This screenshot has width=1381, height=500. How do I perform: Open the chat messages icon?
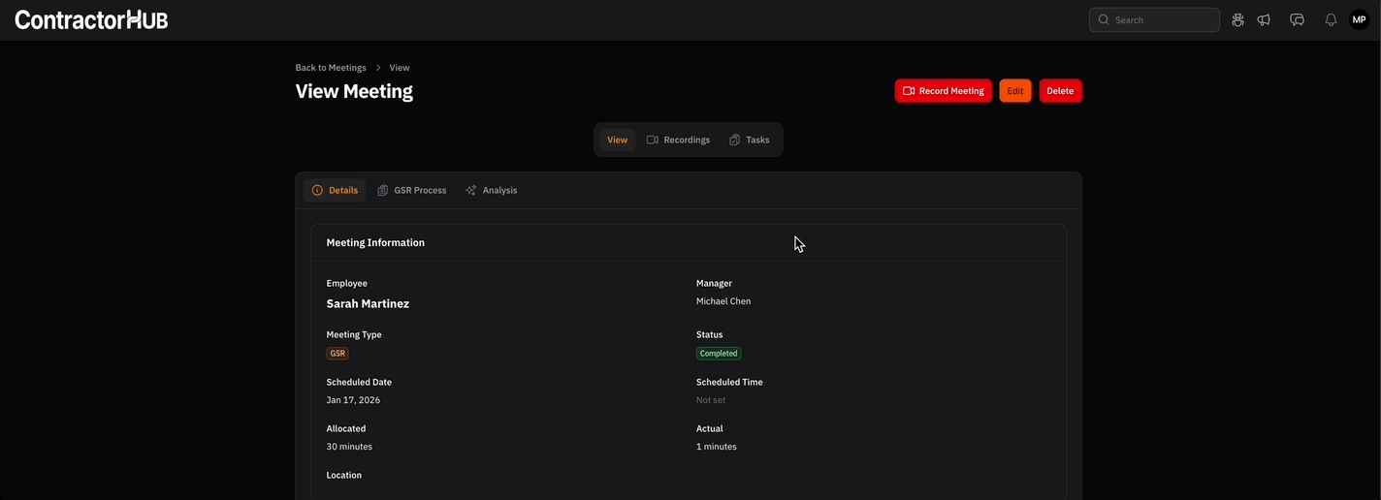point(1297,19)
